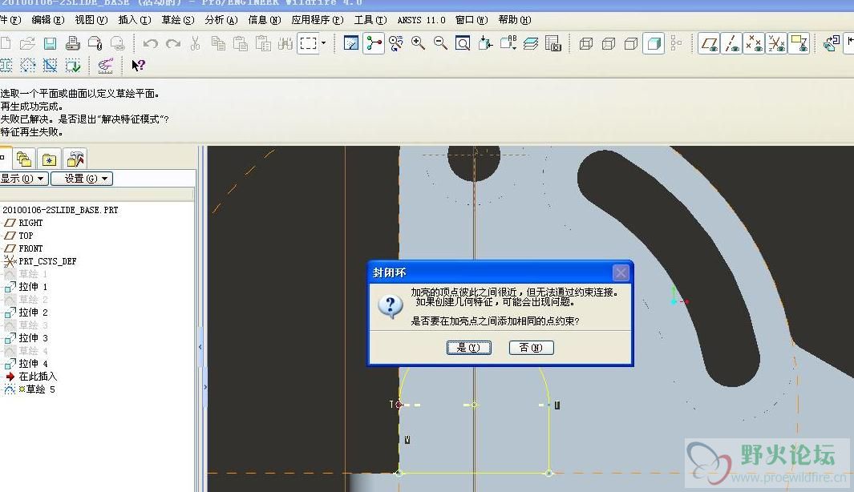Click the Zoom In magnifier
Image resolution: width=854 pixels, height=492 pixels.
click(x=419, y=43)
